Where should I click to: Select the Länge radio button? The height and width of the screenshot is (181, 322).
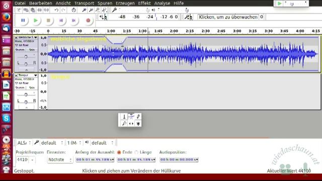pos(136,152)
